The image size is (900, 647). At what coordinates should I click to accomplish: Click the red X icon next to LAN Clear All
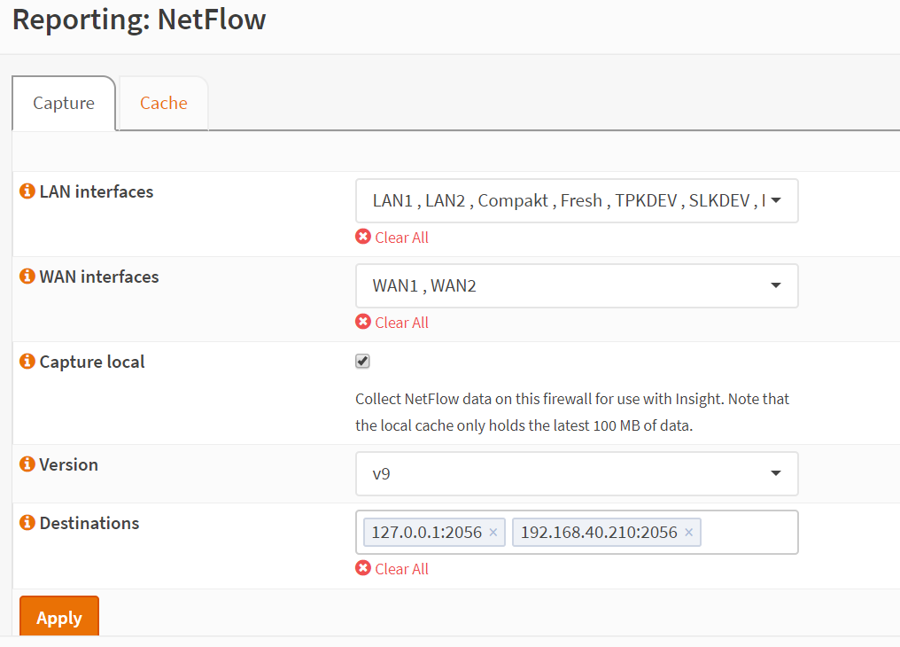(362, 237)
